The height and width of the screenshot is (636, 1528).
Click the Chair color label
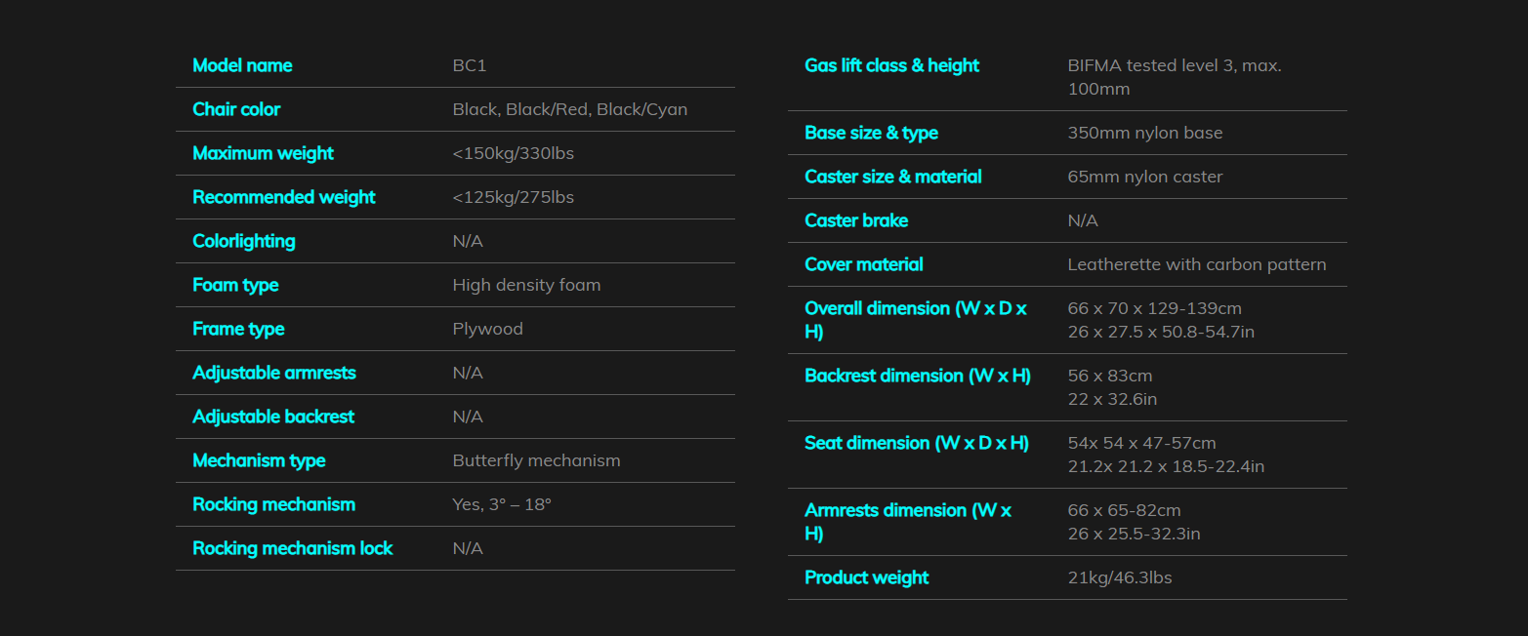(236, 109)
